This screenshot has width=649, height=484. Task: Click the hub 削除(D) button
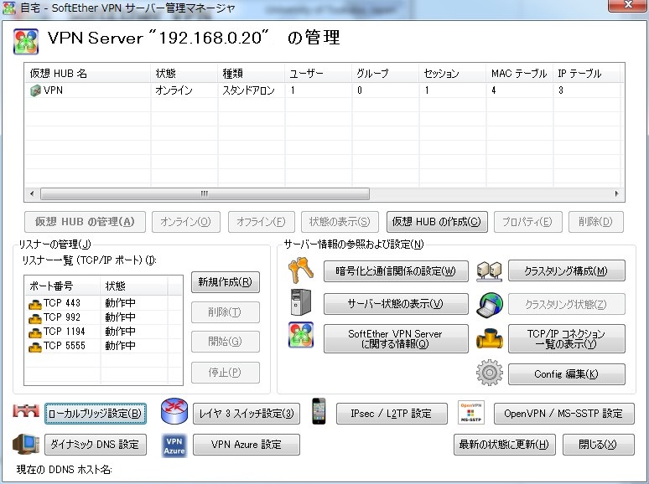595,222
